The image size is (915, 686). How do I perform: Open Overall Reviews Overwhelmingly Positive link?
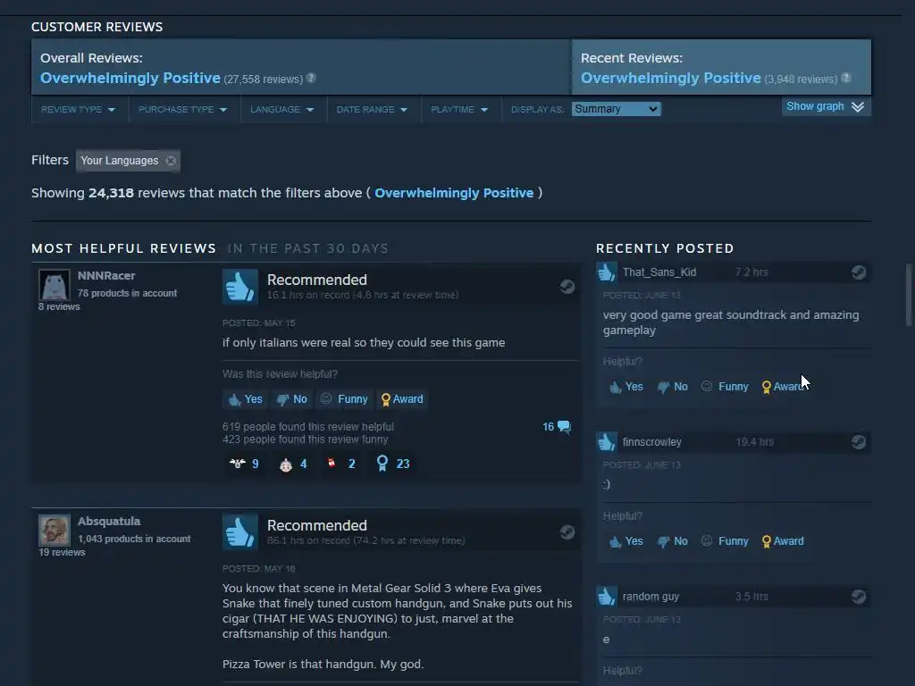(130, 79)
